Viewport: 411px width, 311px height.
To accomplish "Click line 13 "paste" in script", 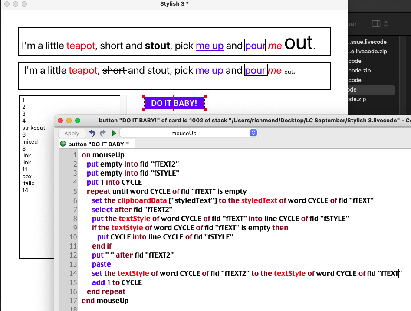I will (101, 264).
